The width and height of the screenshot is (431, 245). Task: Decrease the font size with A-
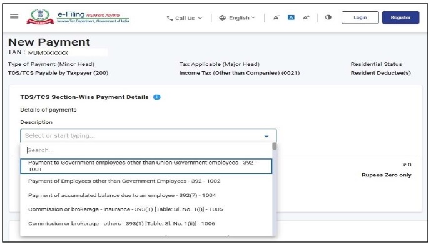(x=276, y=17)
